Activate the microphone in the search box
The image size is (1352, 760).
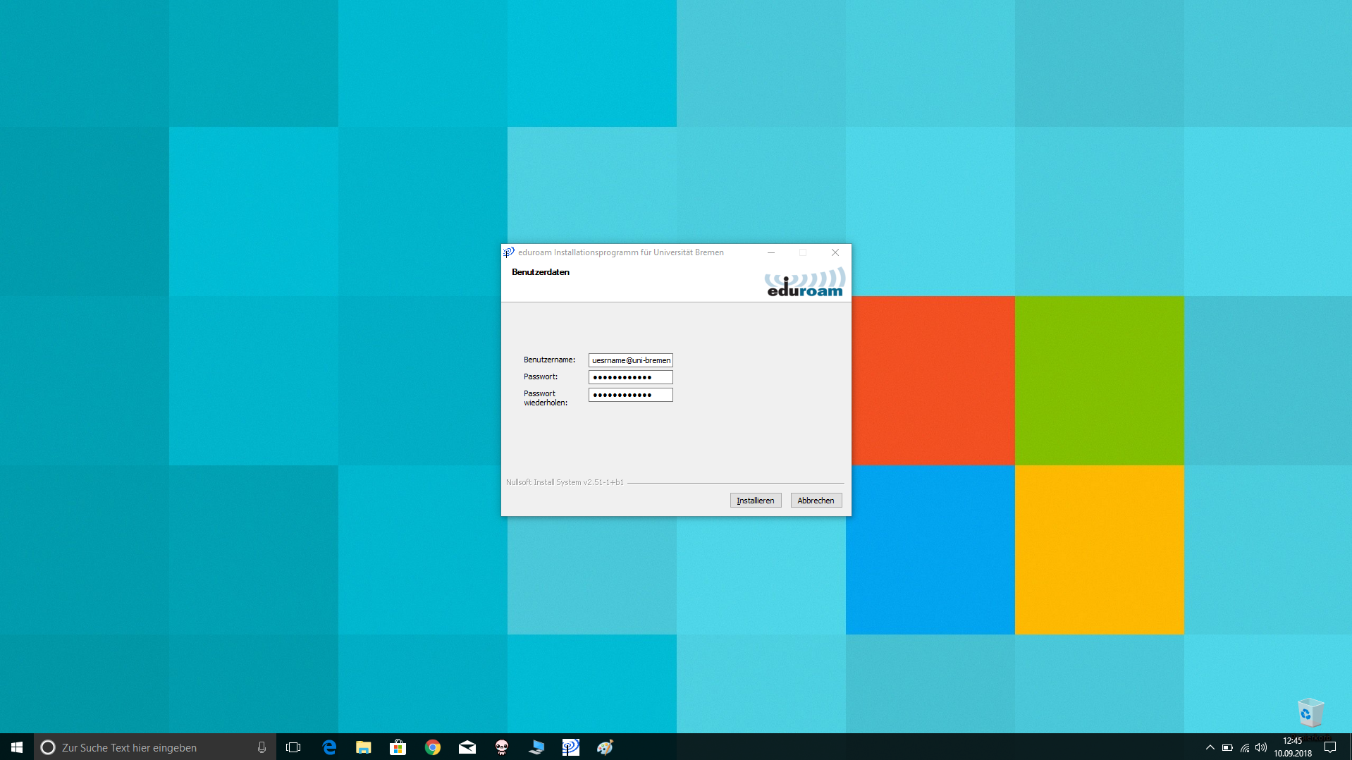(x=262, y=747)
